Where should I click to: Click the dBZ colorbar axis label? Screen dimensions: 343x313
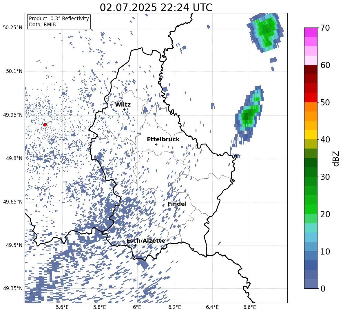[x=336, y=158]
